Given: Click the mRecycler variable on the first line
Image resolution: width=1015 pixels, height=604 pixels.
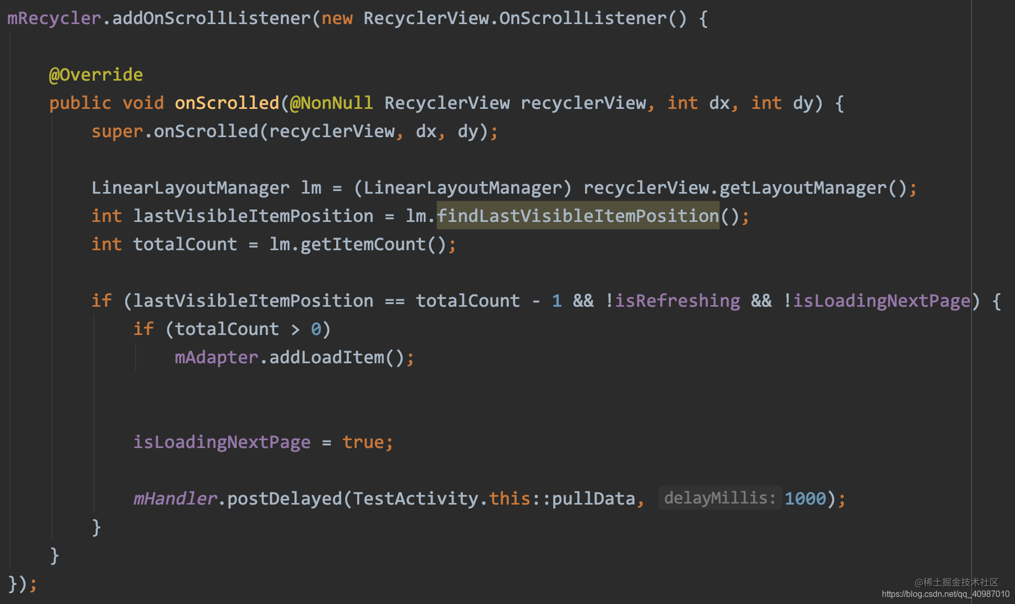Looking at the screenshot, I should [54, 18].
